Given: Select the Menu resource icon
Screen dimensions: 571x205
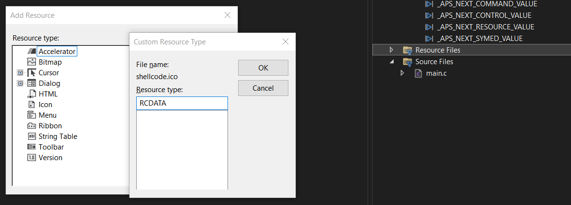Looking at the screenshot, I should tap(32, 115).
